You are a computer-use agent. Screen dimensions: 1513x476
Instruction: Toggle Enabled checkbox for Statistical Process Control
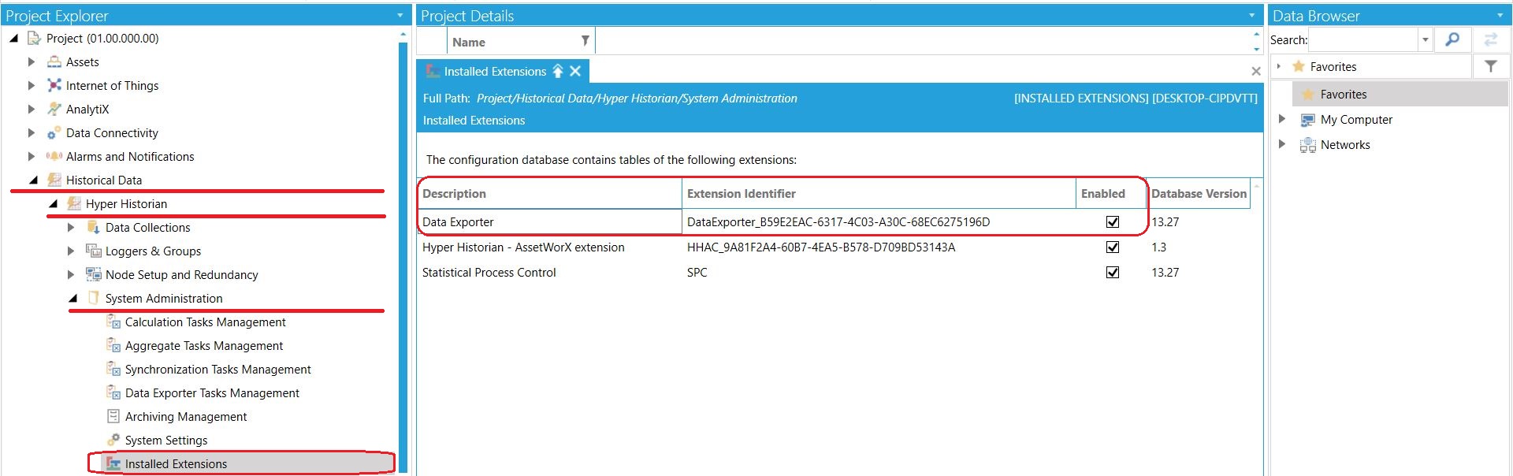pos(1113,273)
